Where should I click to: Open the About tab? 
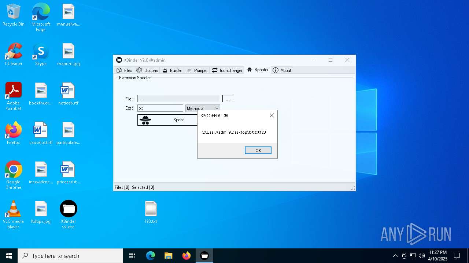(x=282, y=70)
